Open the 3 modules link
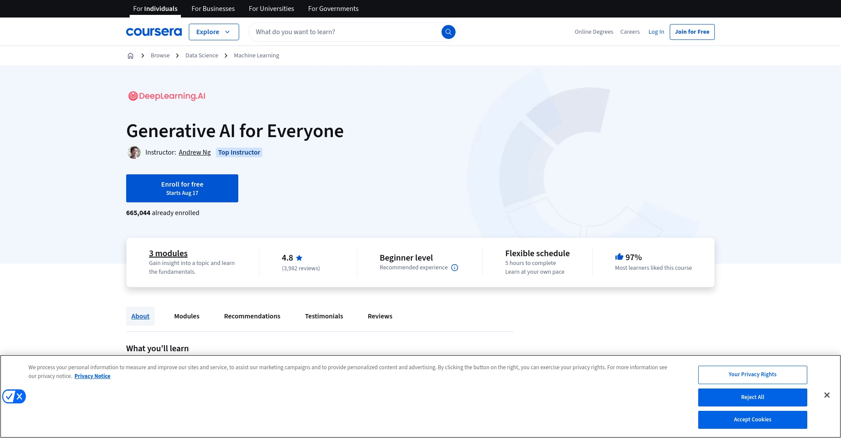The height and width of the screenshot is (438, 841). [x=168, y=254]
